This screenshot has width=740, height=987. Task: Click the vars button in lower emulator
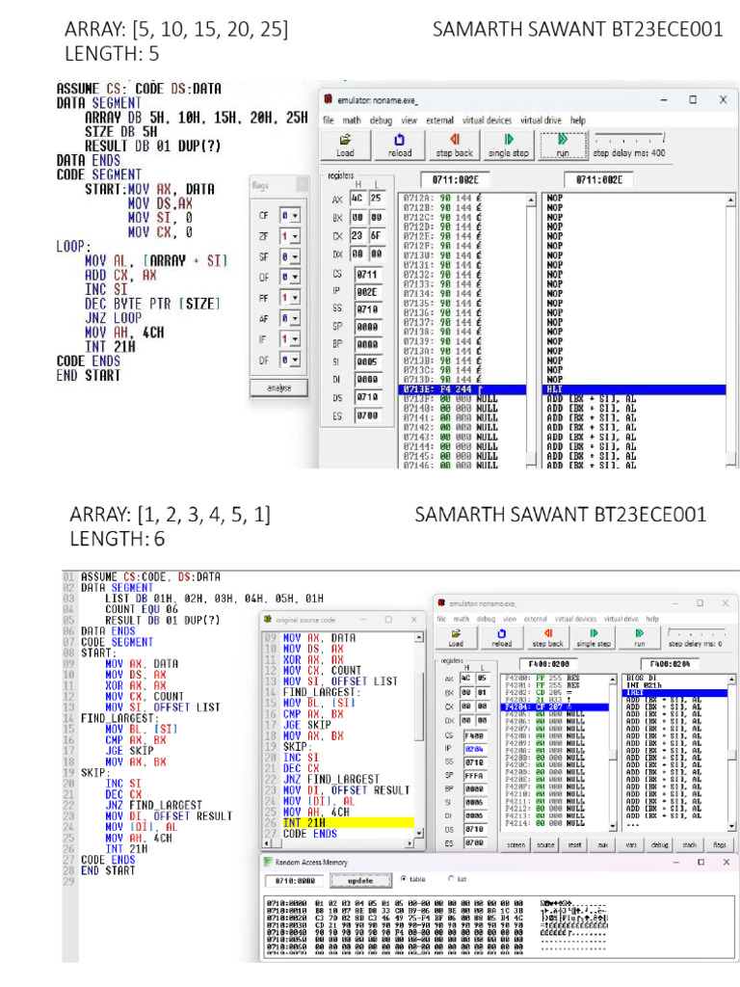point(631,844)
